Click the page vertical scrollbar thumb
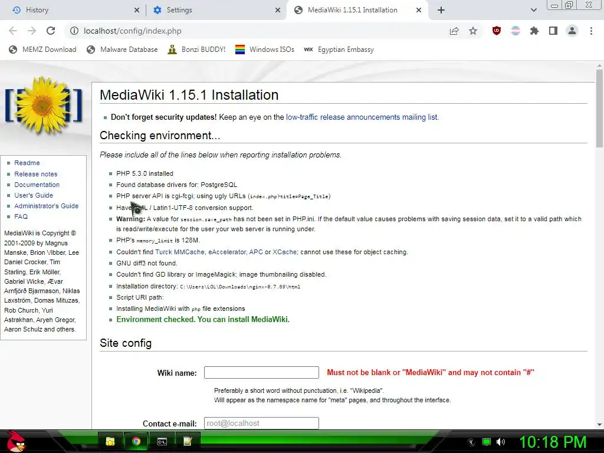The width and height of the screenshot is (604, 453). 599,108
